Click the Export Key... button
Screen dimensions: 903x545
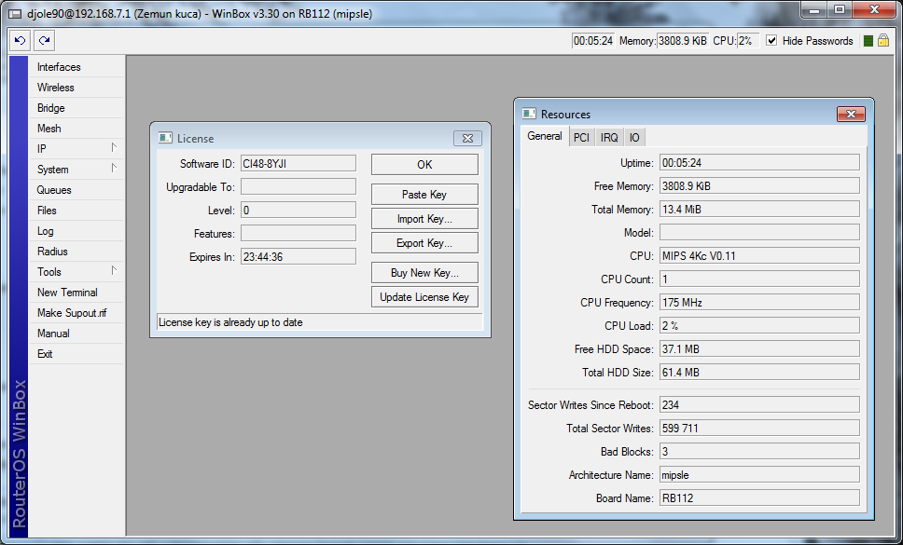(424, 242)
